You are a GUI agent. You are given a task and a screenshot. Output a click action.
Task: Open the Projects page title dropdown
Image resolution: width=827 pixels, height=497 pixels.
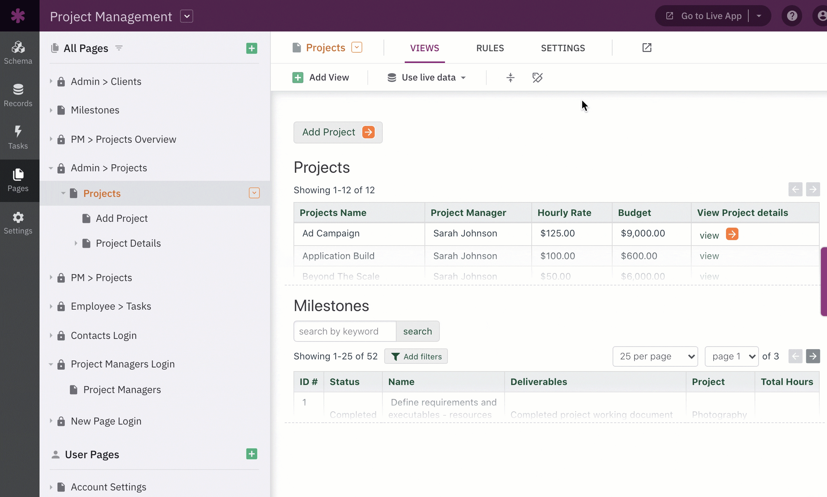pyautogui.click(x=357, y=48)
